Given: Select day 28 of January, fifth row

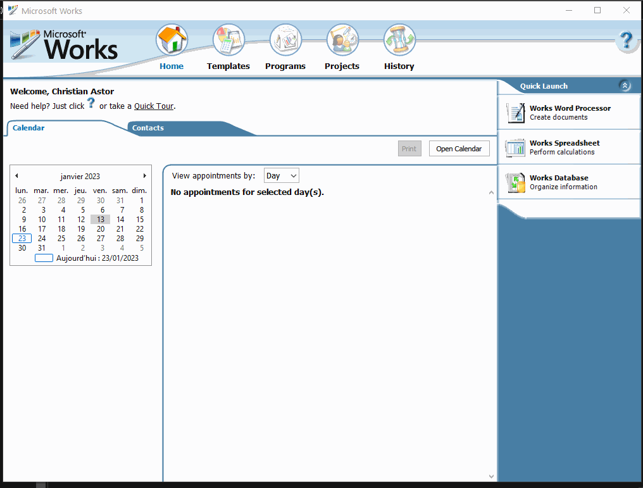Looking at the screenshot, I should (x=120, y=238).
